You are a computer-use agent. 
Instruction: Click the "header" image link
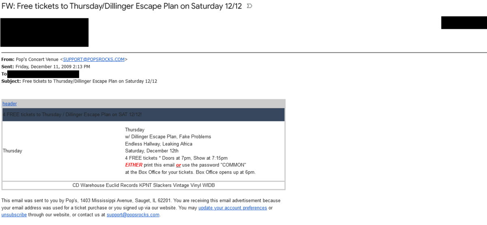tap(10, 104)
